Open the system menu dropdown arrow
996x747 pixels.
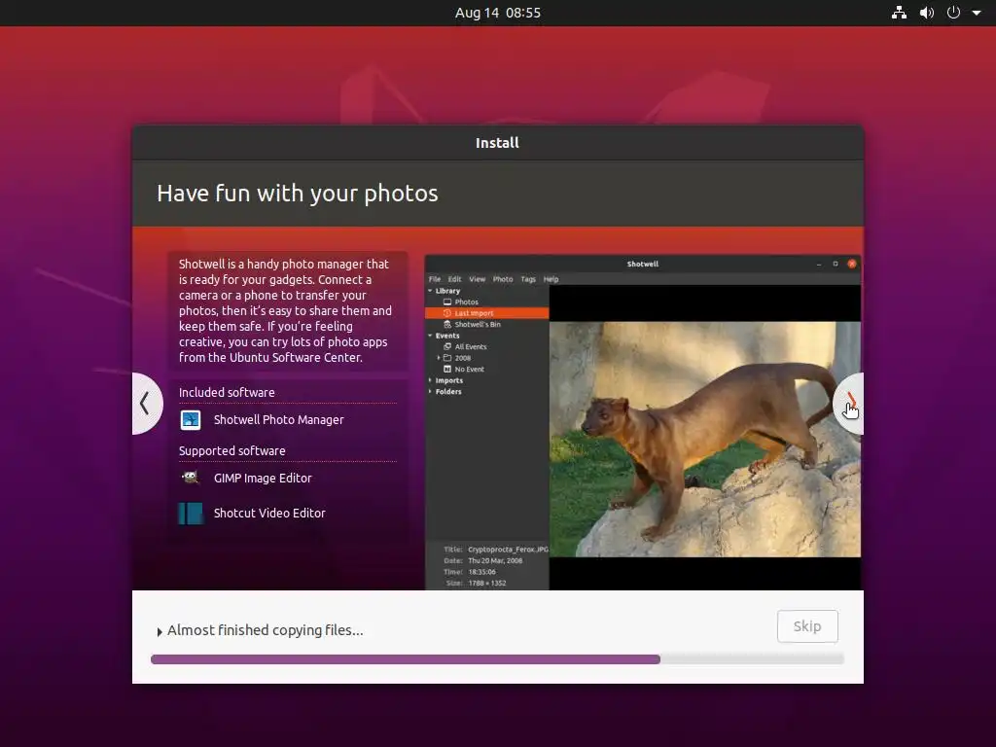[x=977, y=13]
